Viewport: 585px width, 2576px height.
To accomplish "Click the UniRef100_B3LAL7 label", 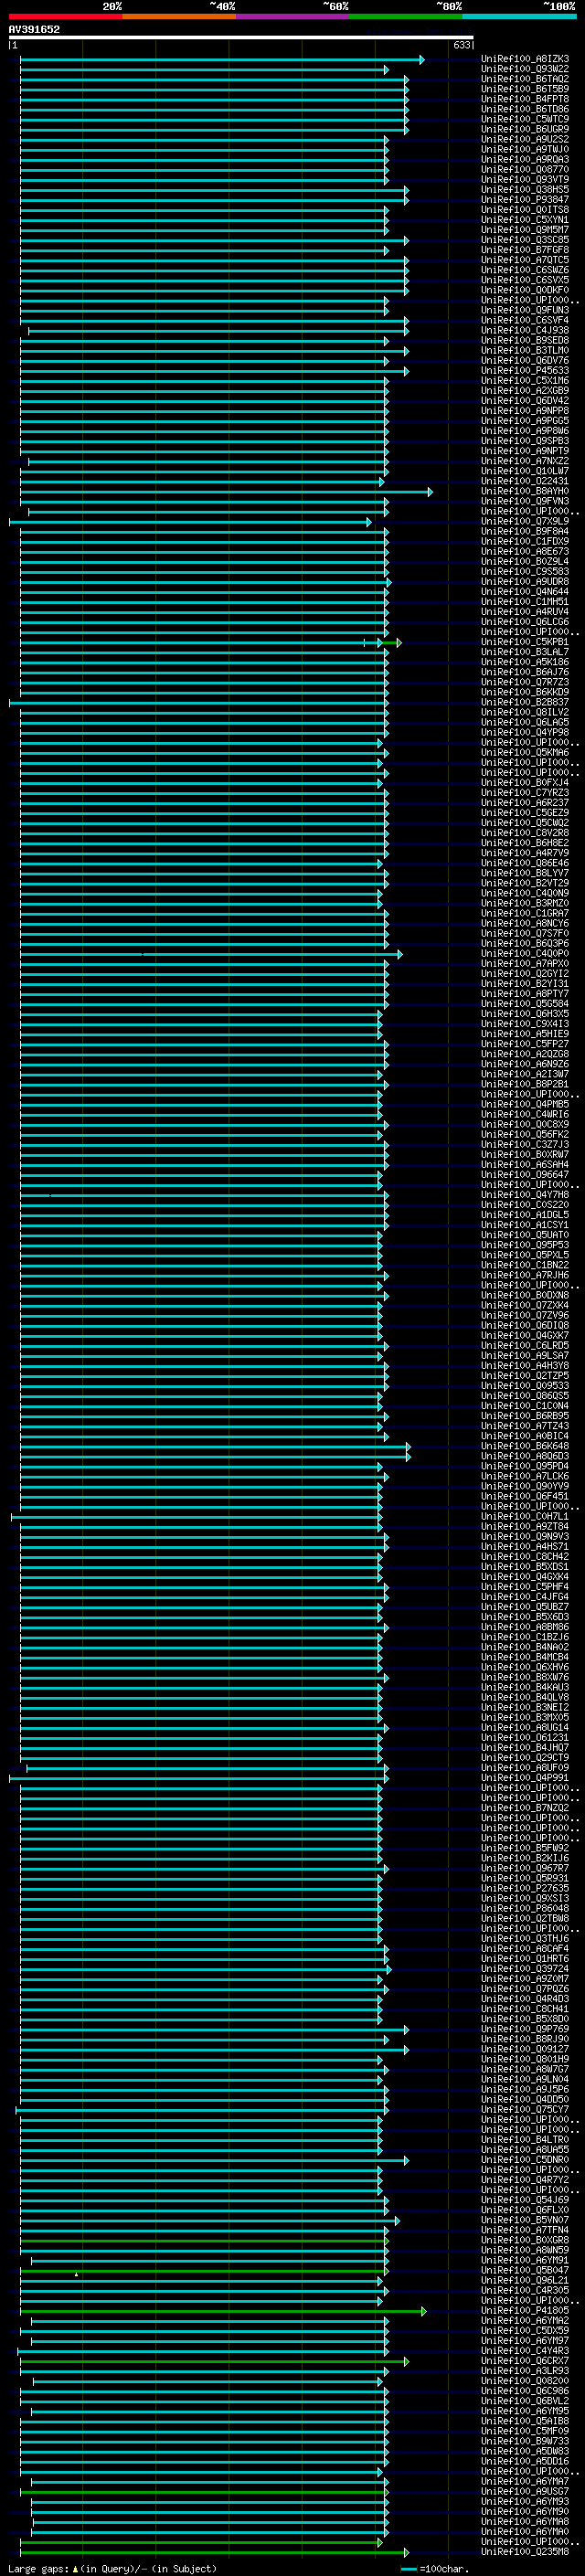I will tap(525, 652).
